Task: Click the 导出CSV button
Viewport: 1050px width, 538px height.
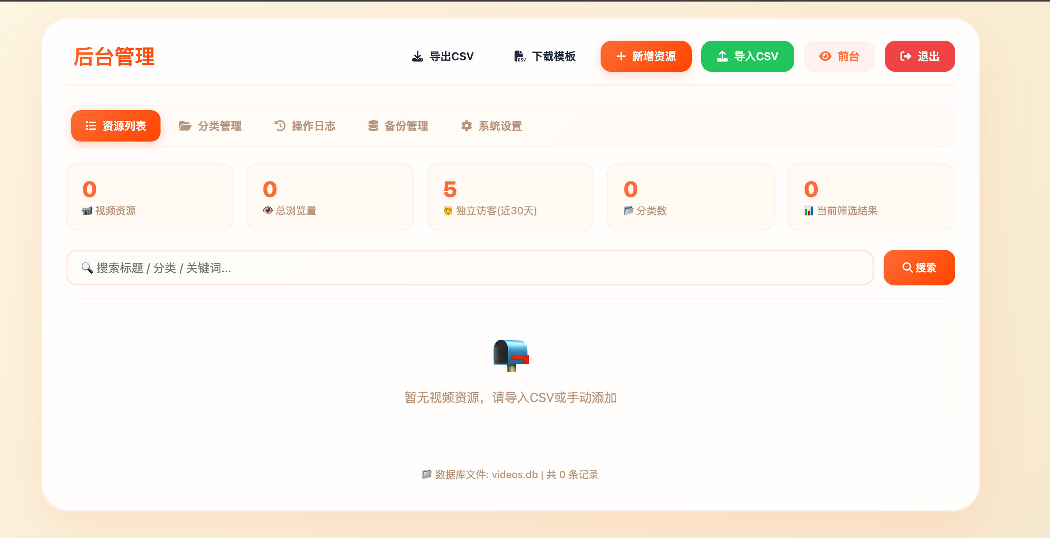Action: [x=443, y=56]
